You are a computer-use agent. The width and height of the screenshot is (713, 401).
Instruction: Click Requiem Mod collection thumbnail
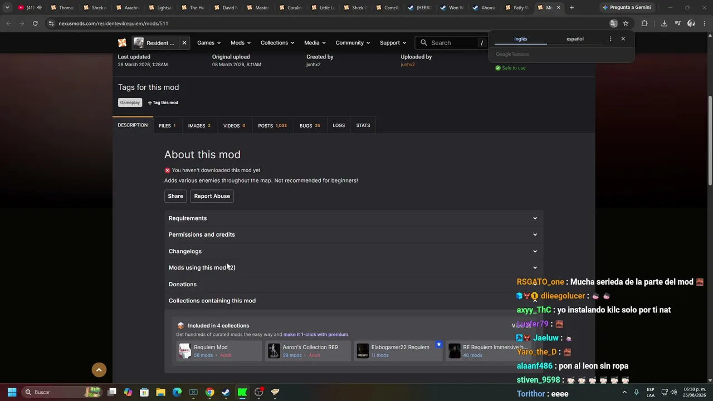184,351
